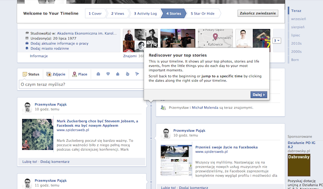Go to step 1 Cover
Image resolution: width=323 pixels, height=189 pixels.
[x=95, y=14]
